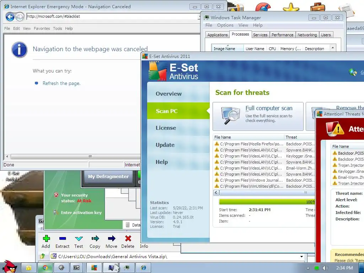This screenshot has height=273, width=364.
Task: Click the E-Set shield logo in header
Action: [x=157, y=71]
